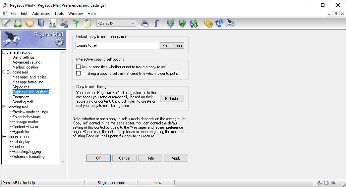Click the grey X circle status bar icon
Screen dimensions: 346x187
(x=326, y=183)
